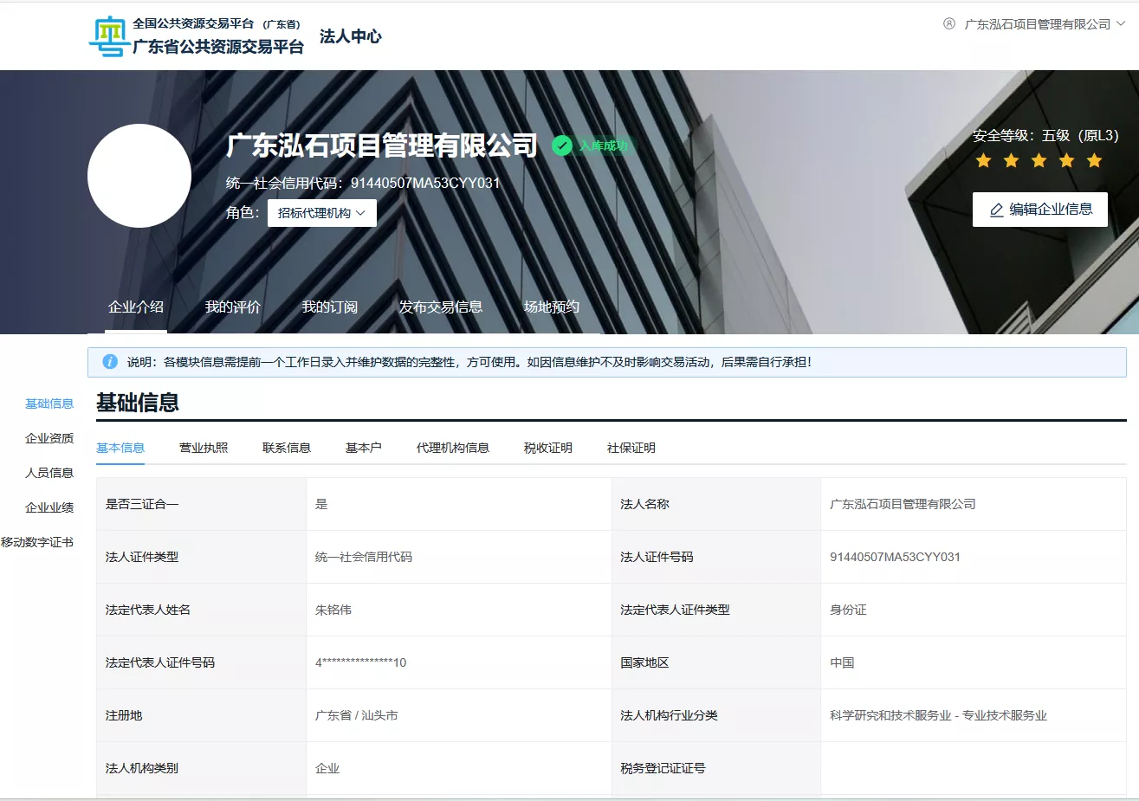Click the 安全等级: 五级 (原L3) text

point(1045,136)
